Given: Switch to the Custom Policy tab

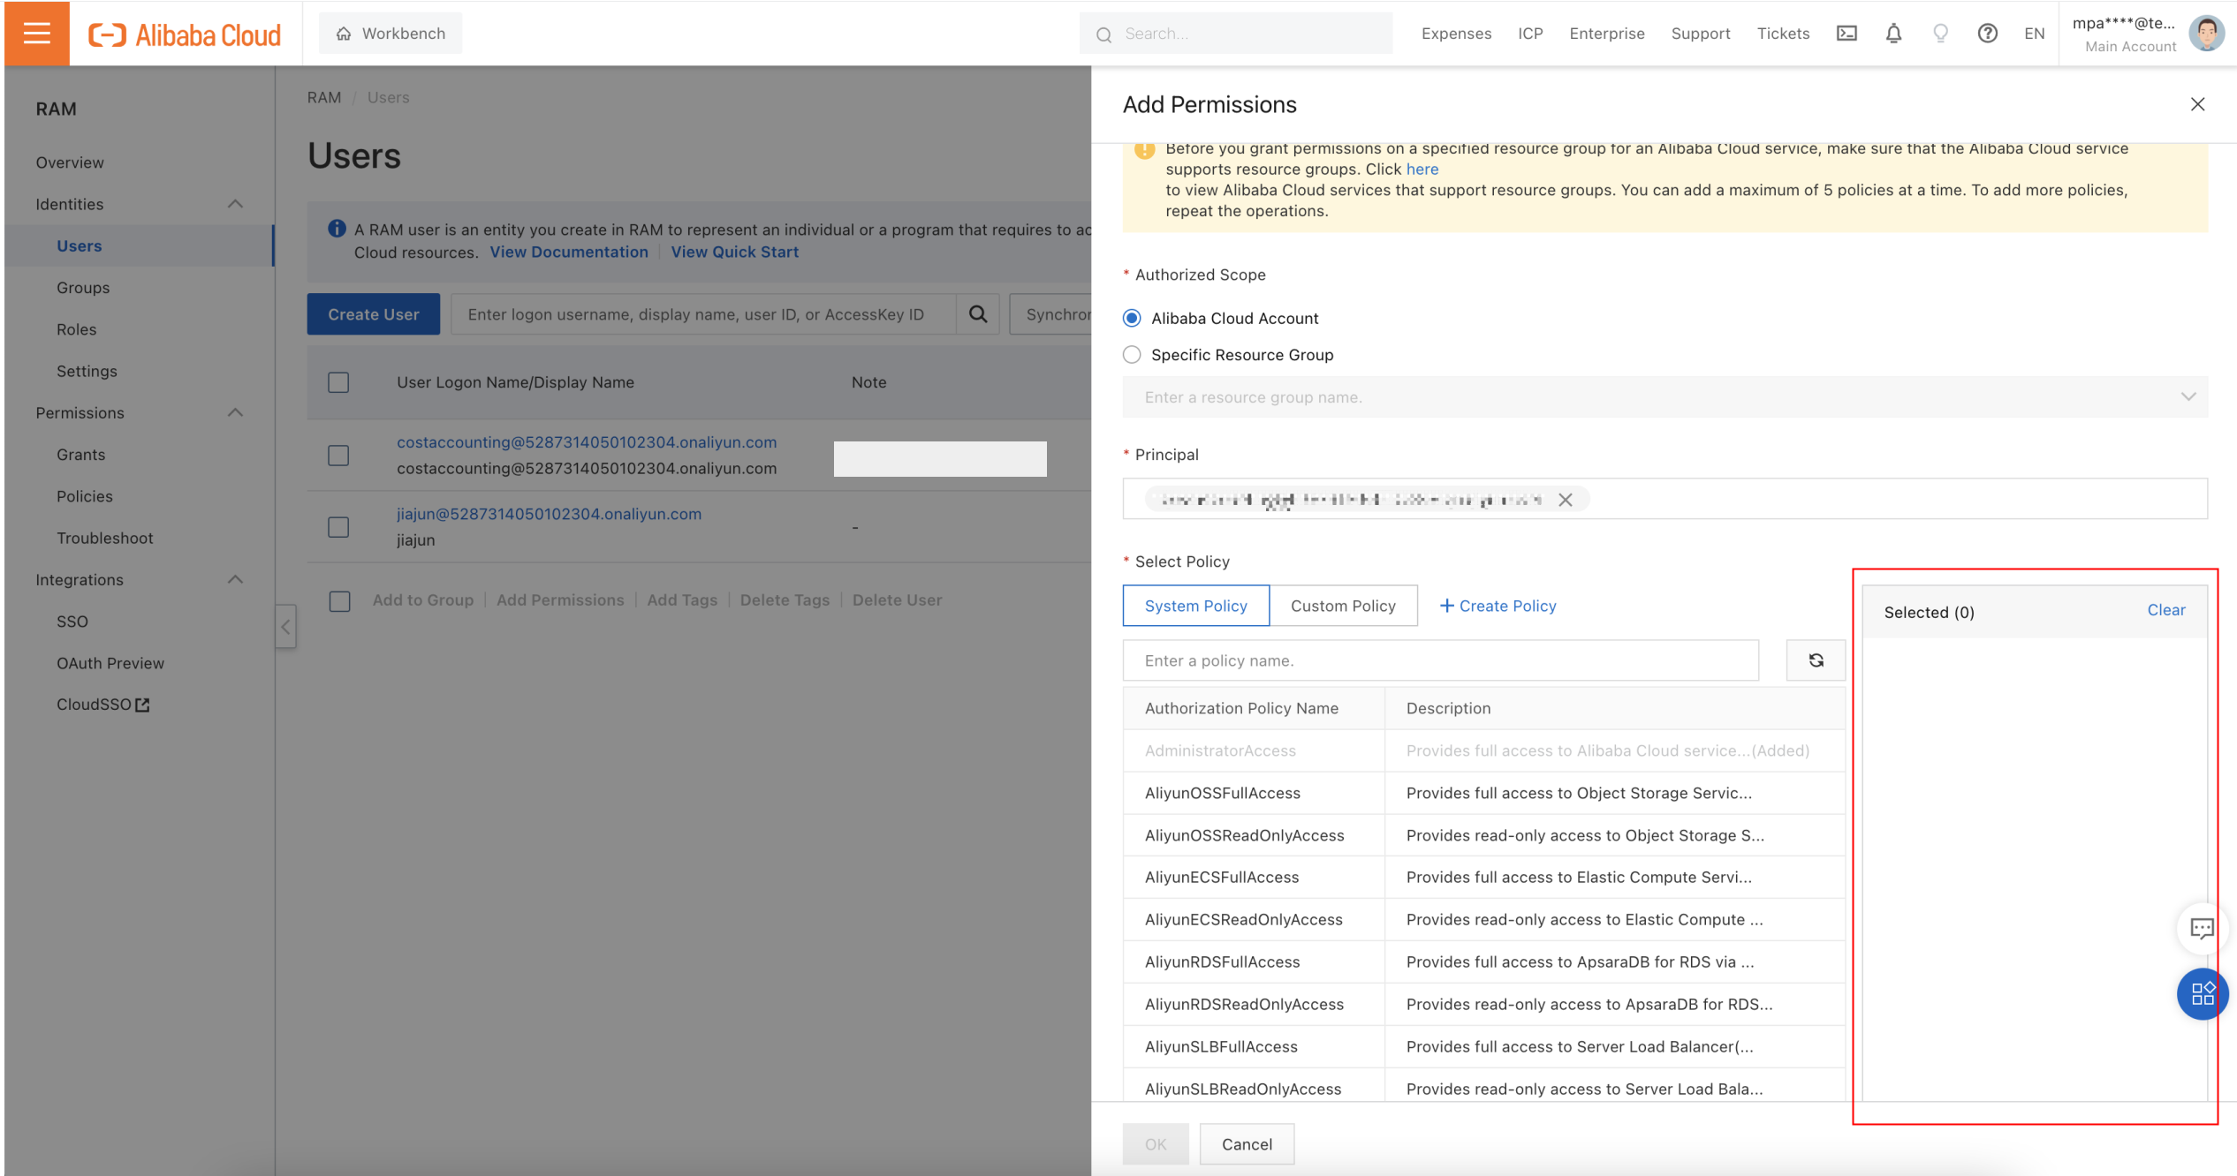Looking at the screenshot, I should [x=1343, y=606].
